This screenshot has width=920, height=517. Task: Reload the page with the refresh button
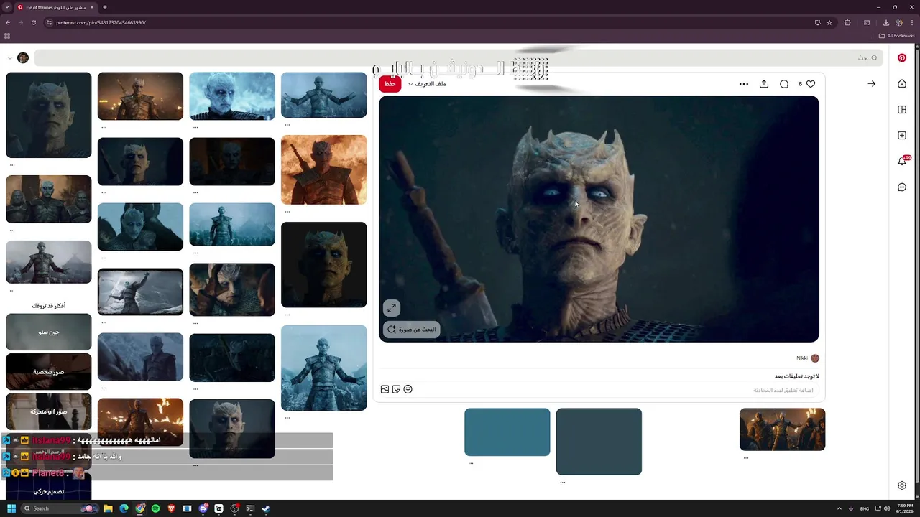tap(34, 22)
